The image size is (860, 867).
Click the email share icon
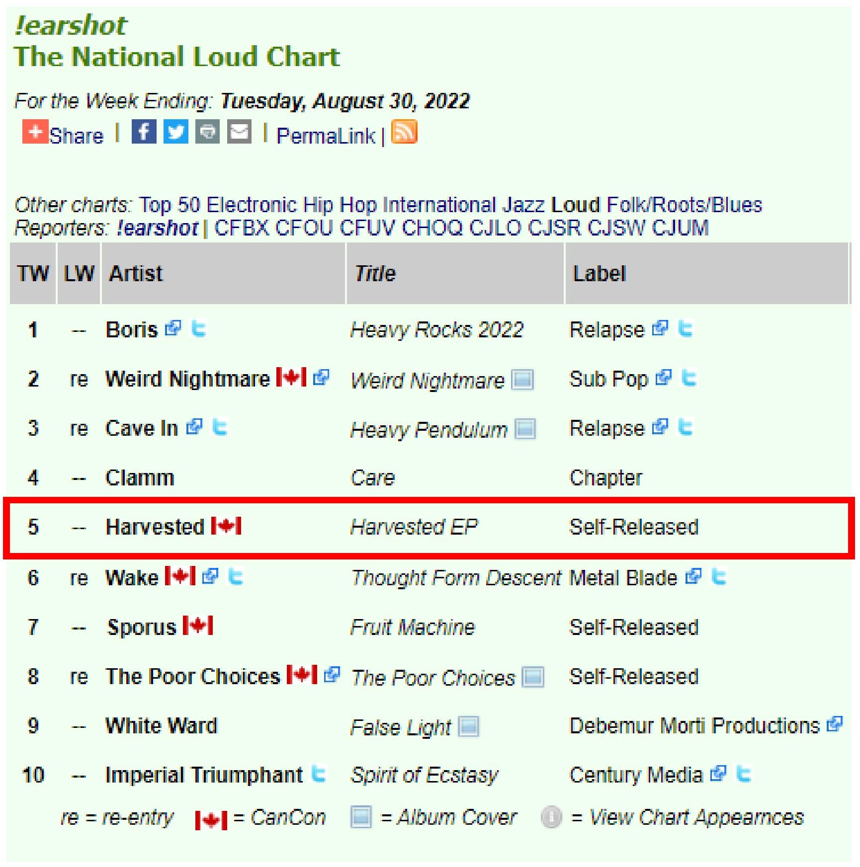point(239,132)
